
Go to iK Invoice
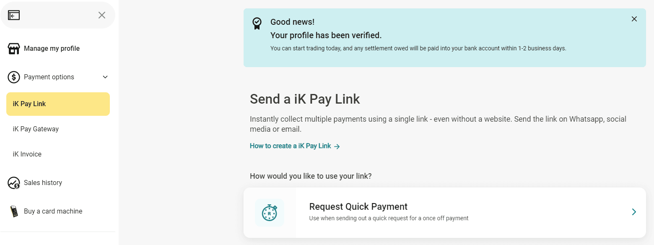coord(27,154)
